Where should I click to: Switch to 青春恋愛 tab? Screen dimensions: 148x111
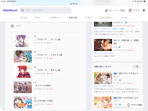73,18
